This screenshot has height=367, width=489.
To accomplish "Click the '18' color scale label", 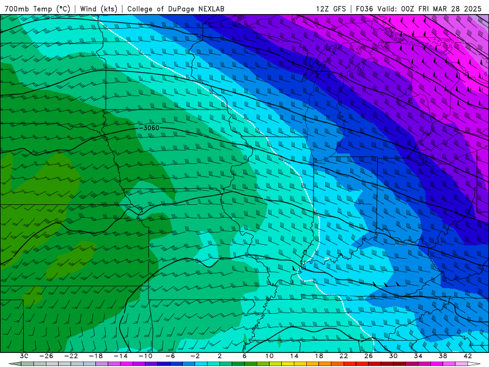I will [x=319, y=356].
